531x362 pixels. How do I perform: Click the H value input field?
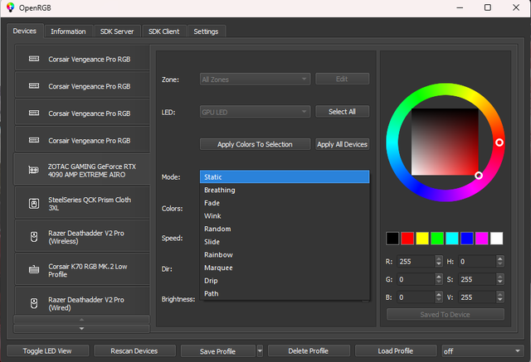pyautogui.click(x=477, y=261)
